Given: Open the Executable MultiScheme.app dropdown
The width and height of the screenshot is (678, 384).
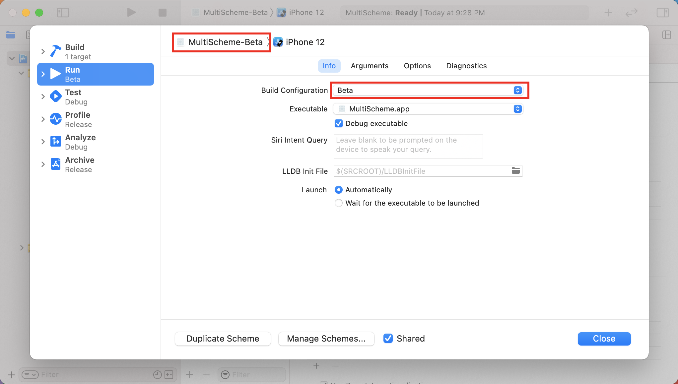Looking at the screenshot, I should [x=428, y=109].
